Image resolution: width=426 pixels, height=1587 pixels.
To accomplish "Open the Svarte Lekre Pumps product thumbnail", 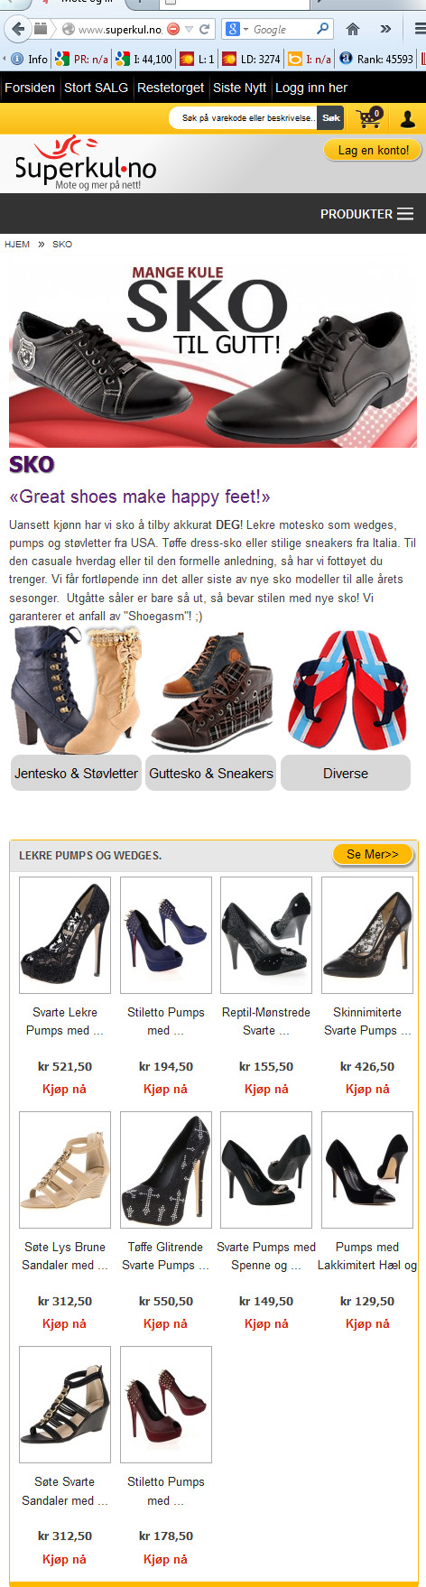I will [x=65, y=935].
